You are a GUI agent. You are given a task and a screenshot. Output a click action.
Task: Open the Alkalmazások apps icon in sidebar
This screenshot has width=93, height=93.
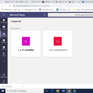(x=4, y=75)
